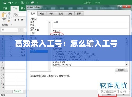Click the category list scroll-up arrow
Viewport: 132px width, 97px height.
point(49,22)
